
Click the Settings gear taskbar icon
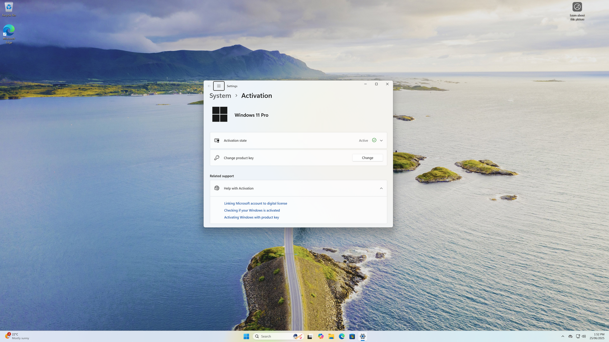[363, 336]
